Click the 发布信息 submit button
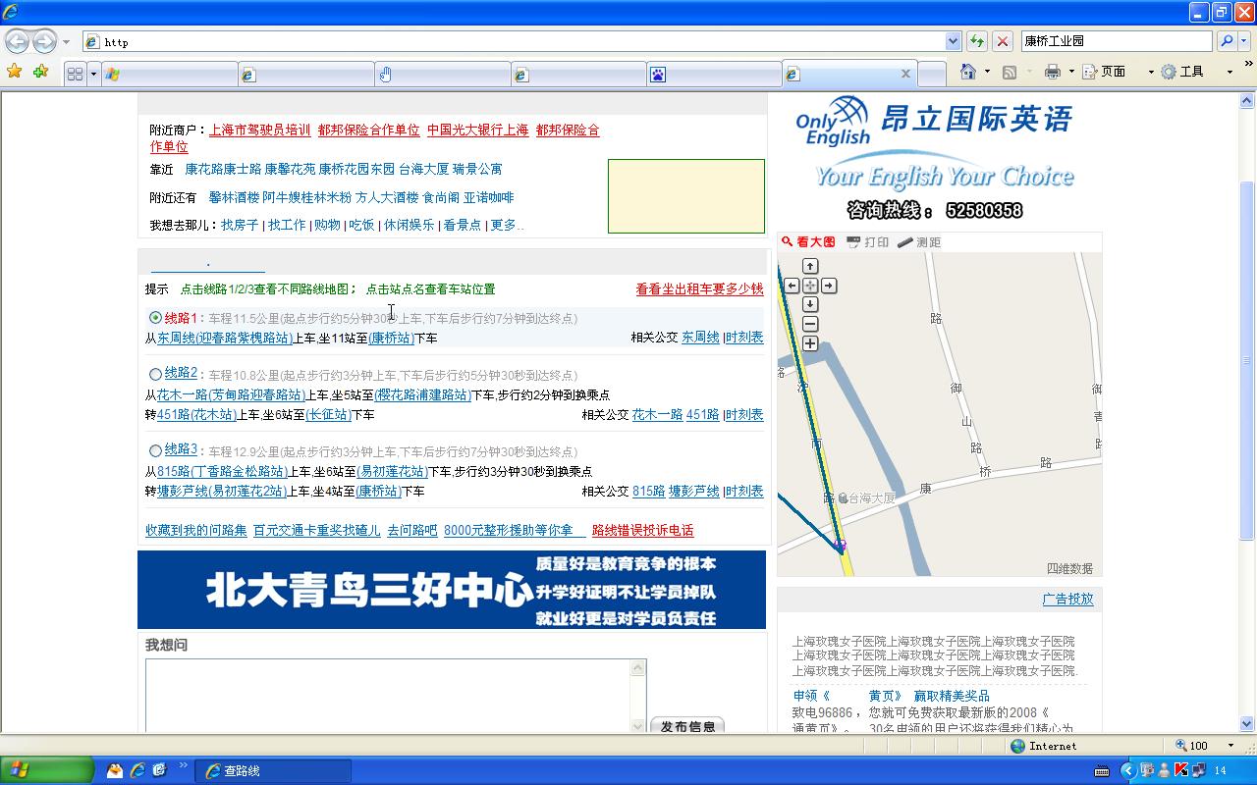Image resolution: width=1257 pixels, height=785 pixels. pyautogui.click(x=687, y=726)
